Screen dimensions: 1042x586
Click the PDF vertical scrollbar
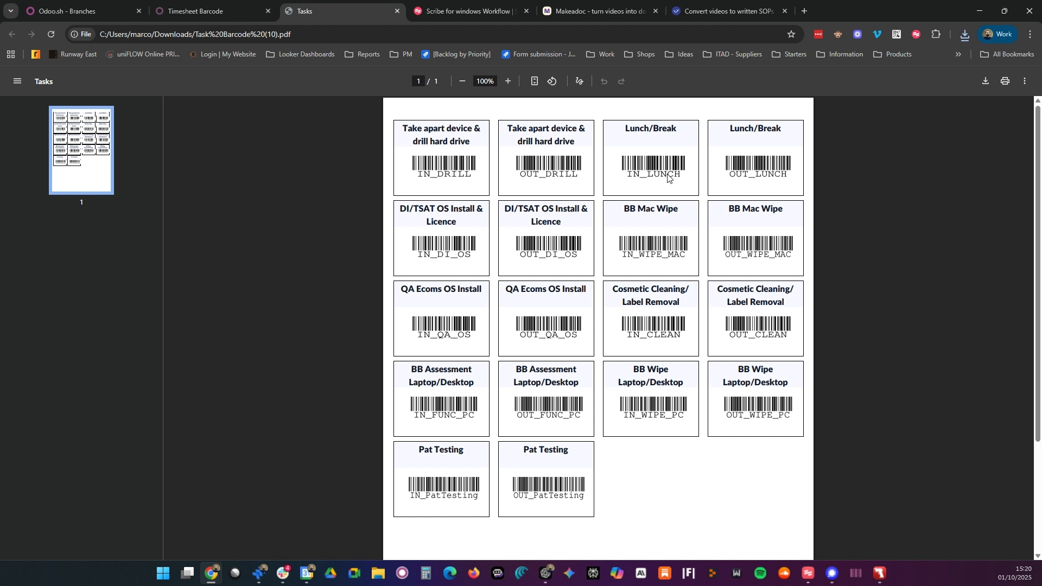[1038, 271]
